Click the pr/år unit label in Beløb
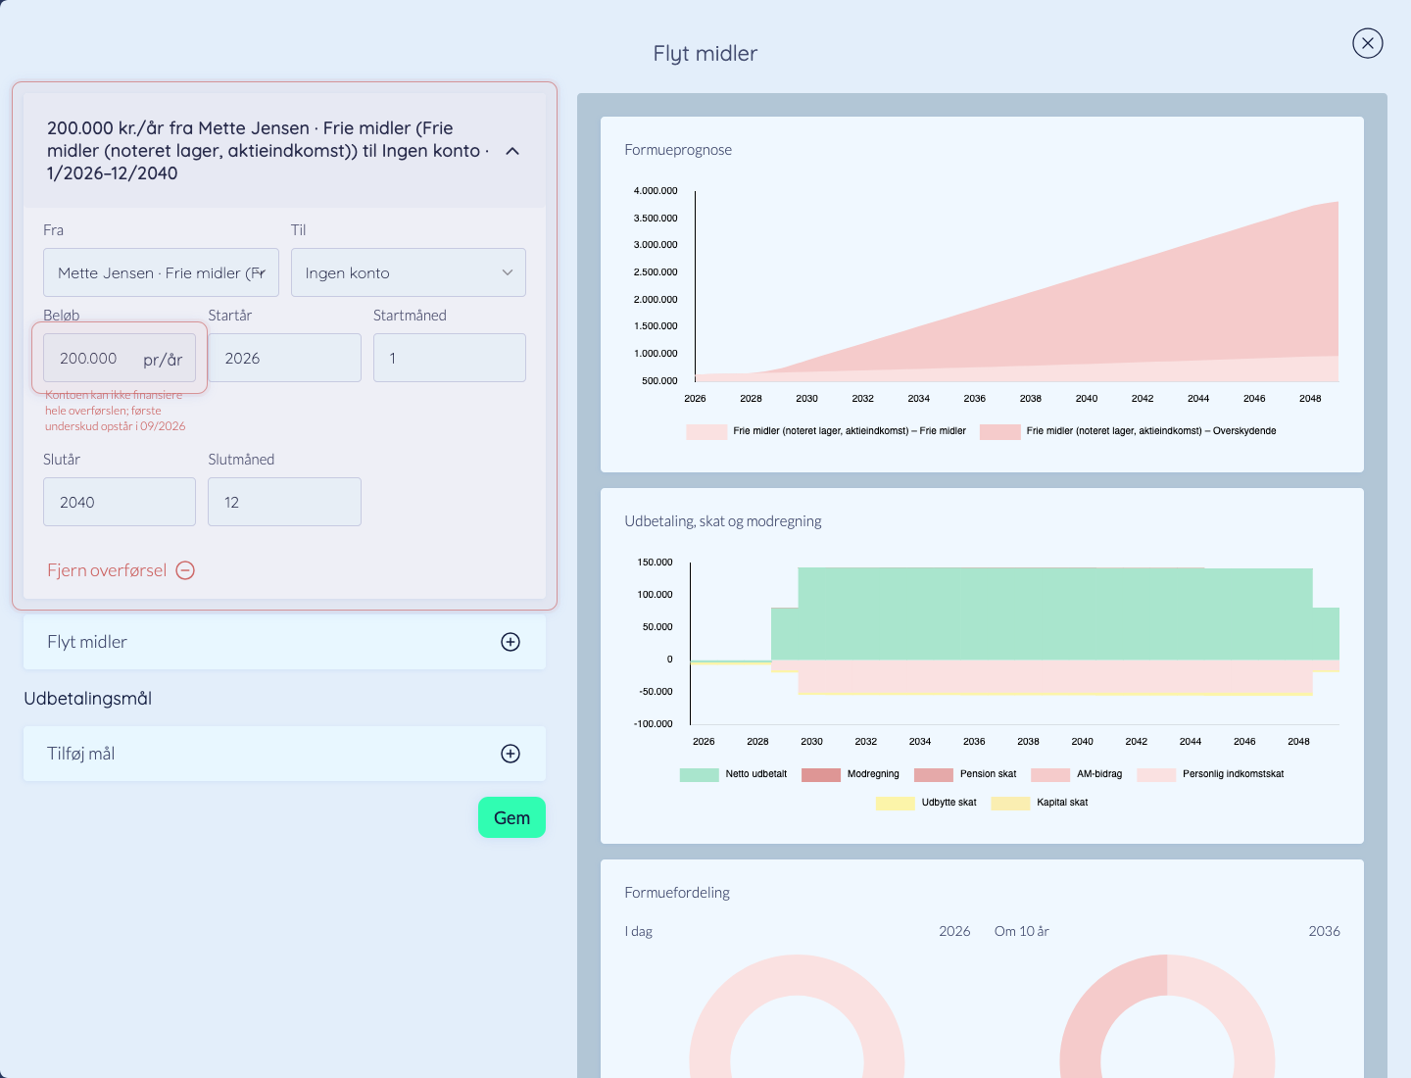 163,360
